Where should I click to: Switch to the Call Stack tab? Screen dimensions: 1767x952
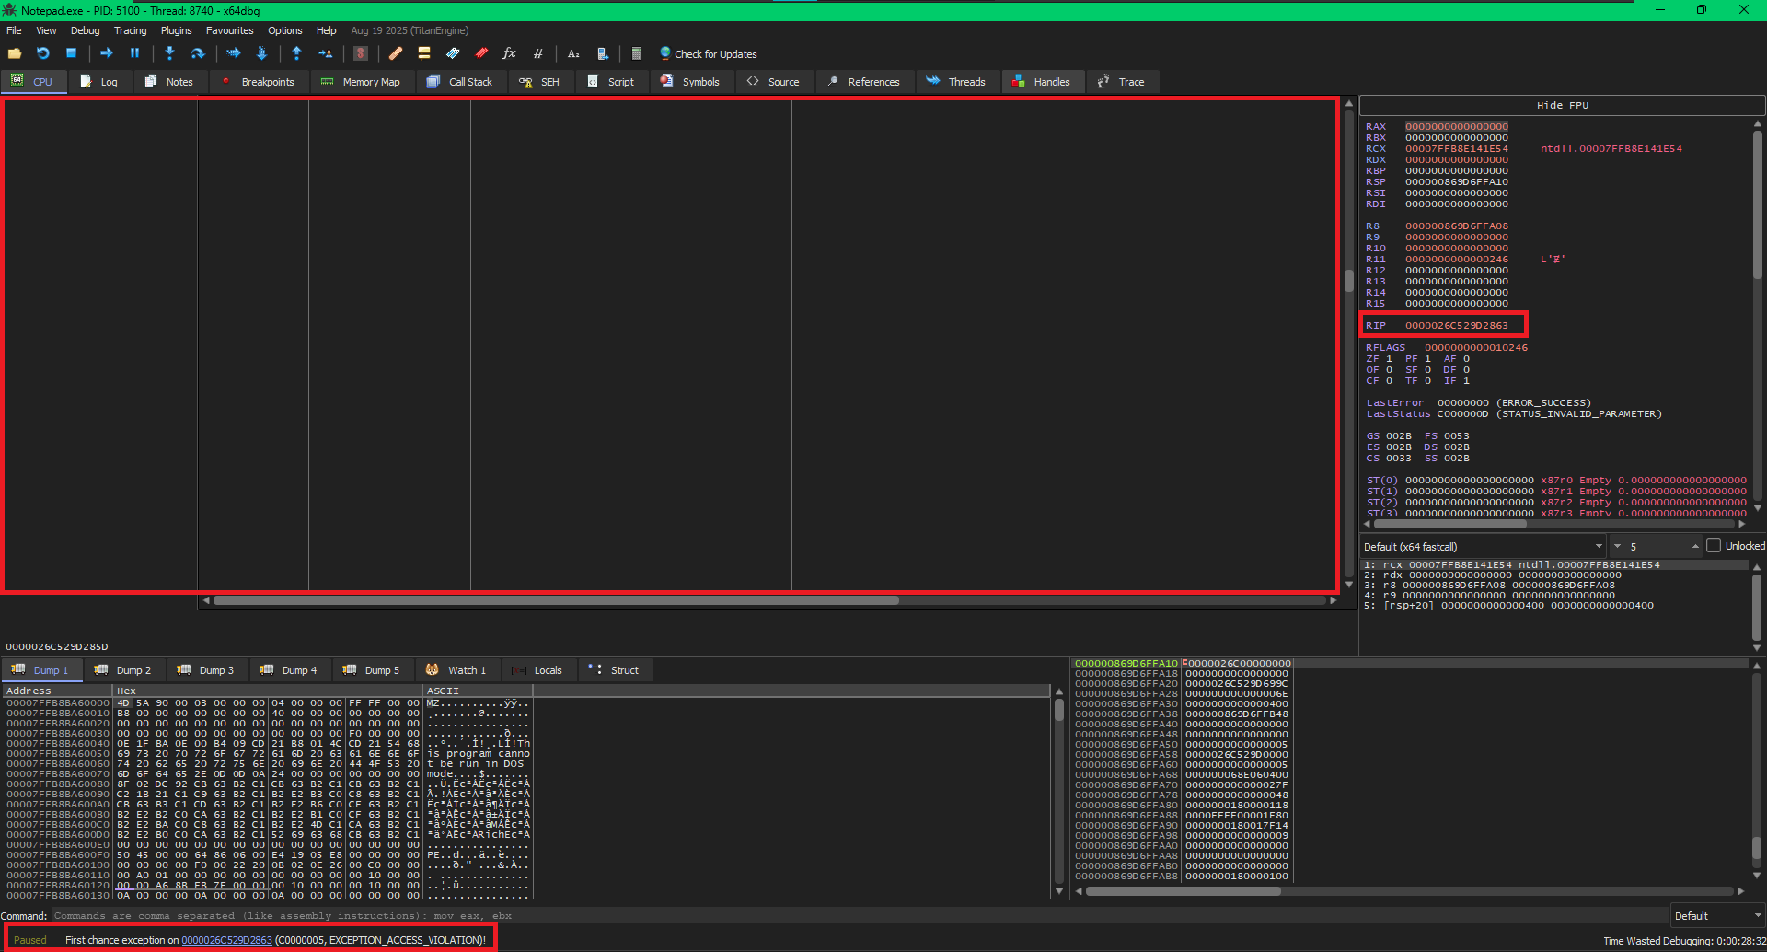(x=460, y=82)
